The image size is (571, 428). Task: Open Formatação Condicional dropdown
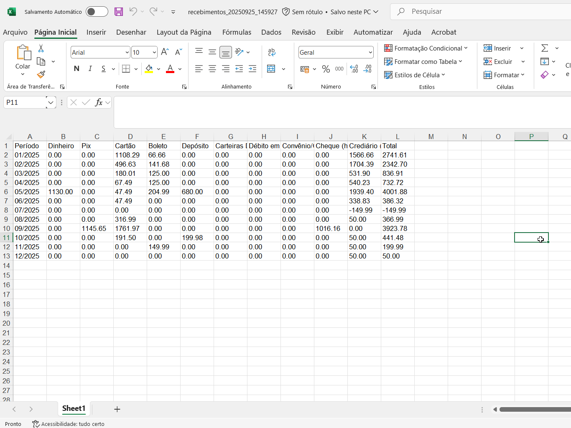pos(426,48)
